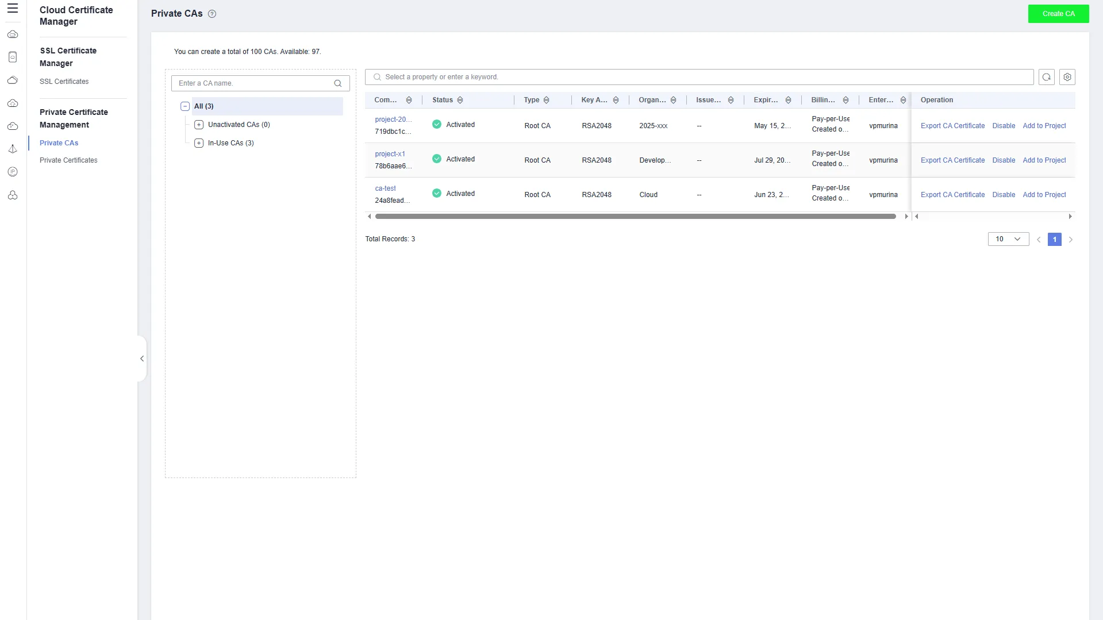This screenshot has width=1103, height=620.
Task: Sort by Organization column
Action: 673,100
